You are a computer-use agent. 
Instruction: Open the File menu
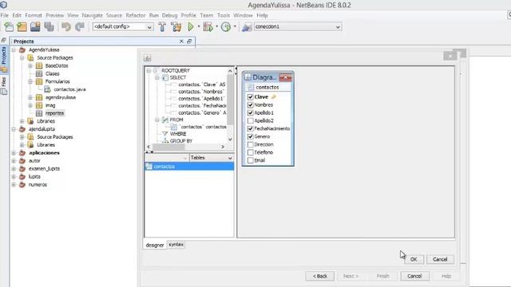(x=5, y=15)
